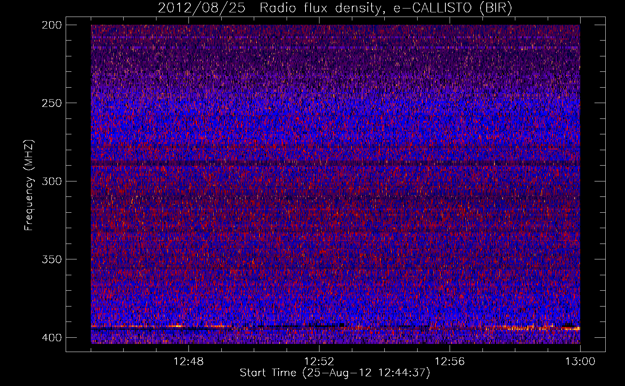
Task: Click the 350 frequency tick label
Action: (x=51, y=259)
